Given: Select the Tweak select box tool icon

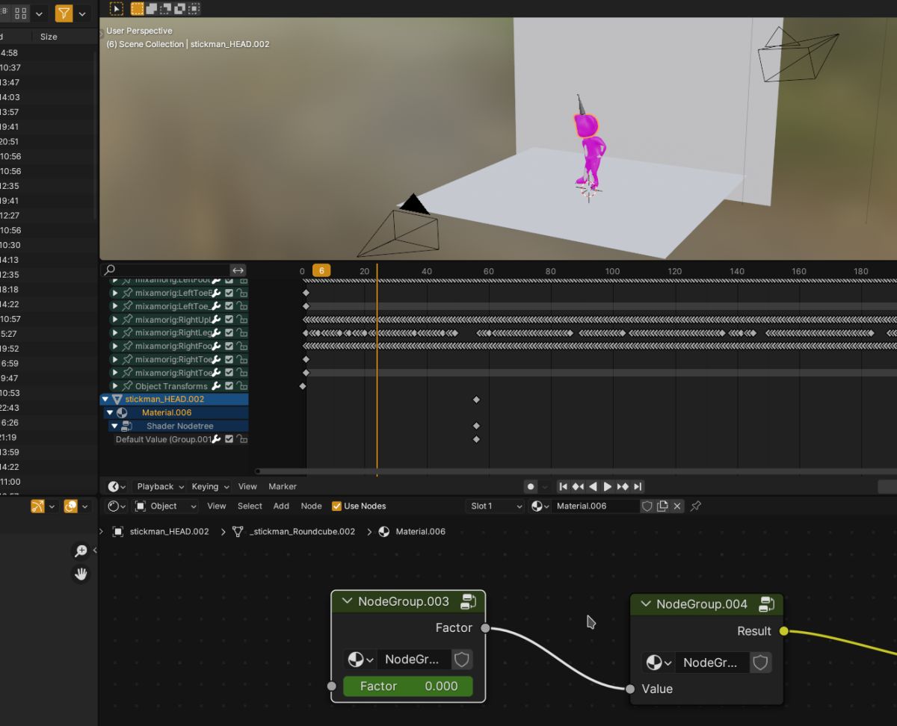Looking at the screenshot, I should point(117,8).
